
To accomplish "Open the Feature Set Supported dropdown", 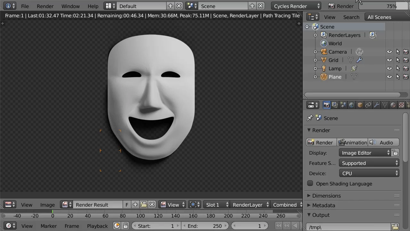I will tap(369, 163).
